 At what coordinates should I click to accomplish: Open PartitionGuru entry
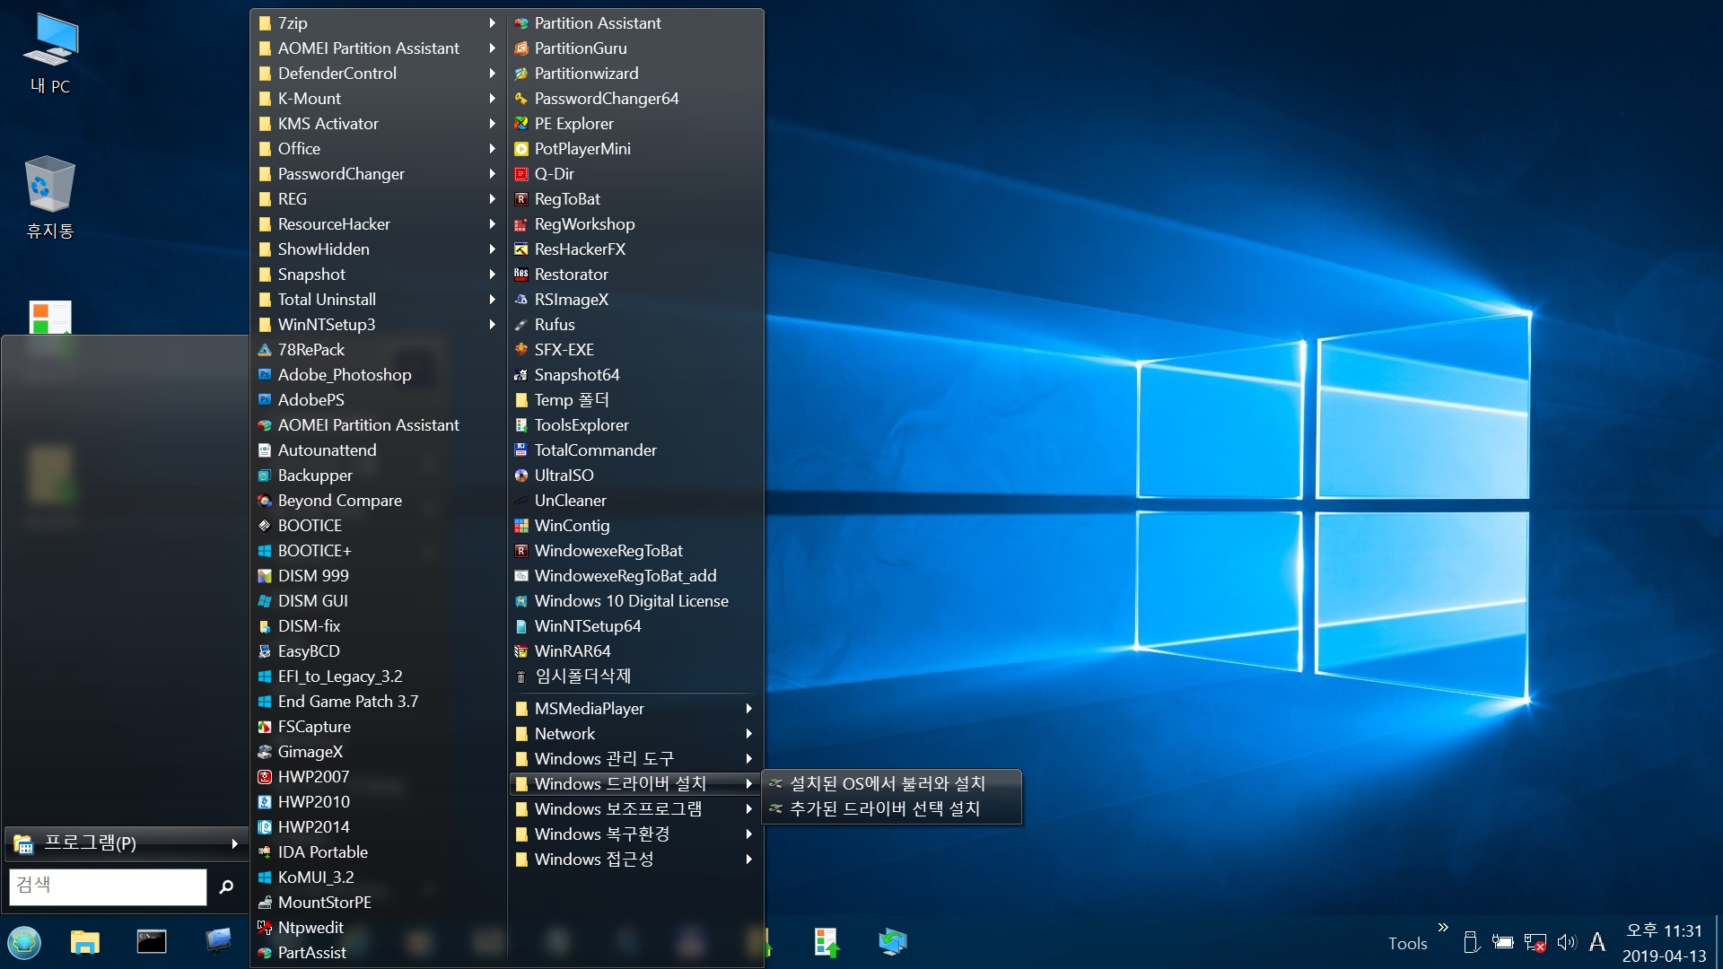point(635,48)
